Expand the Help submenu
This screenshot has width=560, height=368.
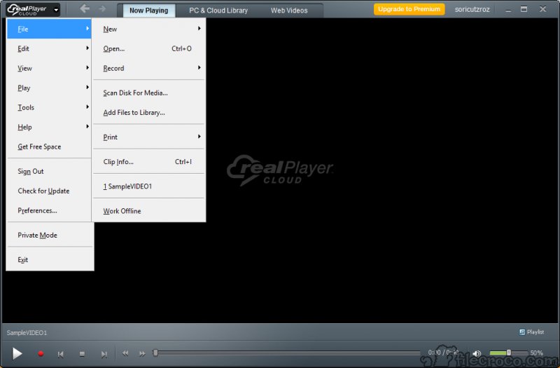(49, 128)
